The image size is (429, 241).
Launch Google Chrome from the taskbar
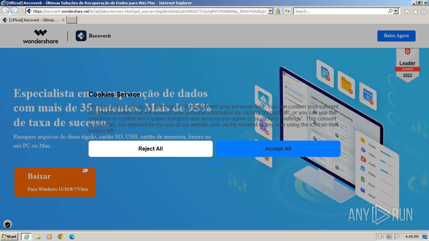[61, 237]
